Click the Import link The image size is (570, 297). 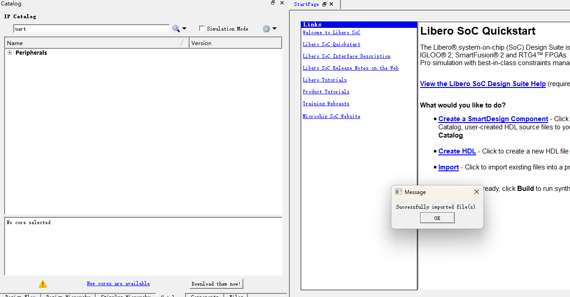point(448,167)
